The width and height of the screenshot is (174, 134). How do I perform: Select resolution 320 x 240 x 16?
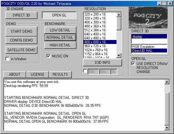[x=100, y=18]
